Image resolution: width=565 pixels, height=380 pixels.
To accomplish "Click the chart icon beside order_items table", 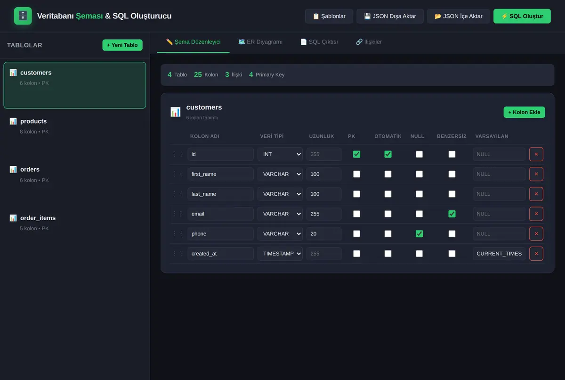I will (13, 218).
